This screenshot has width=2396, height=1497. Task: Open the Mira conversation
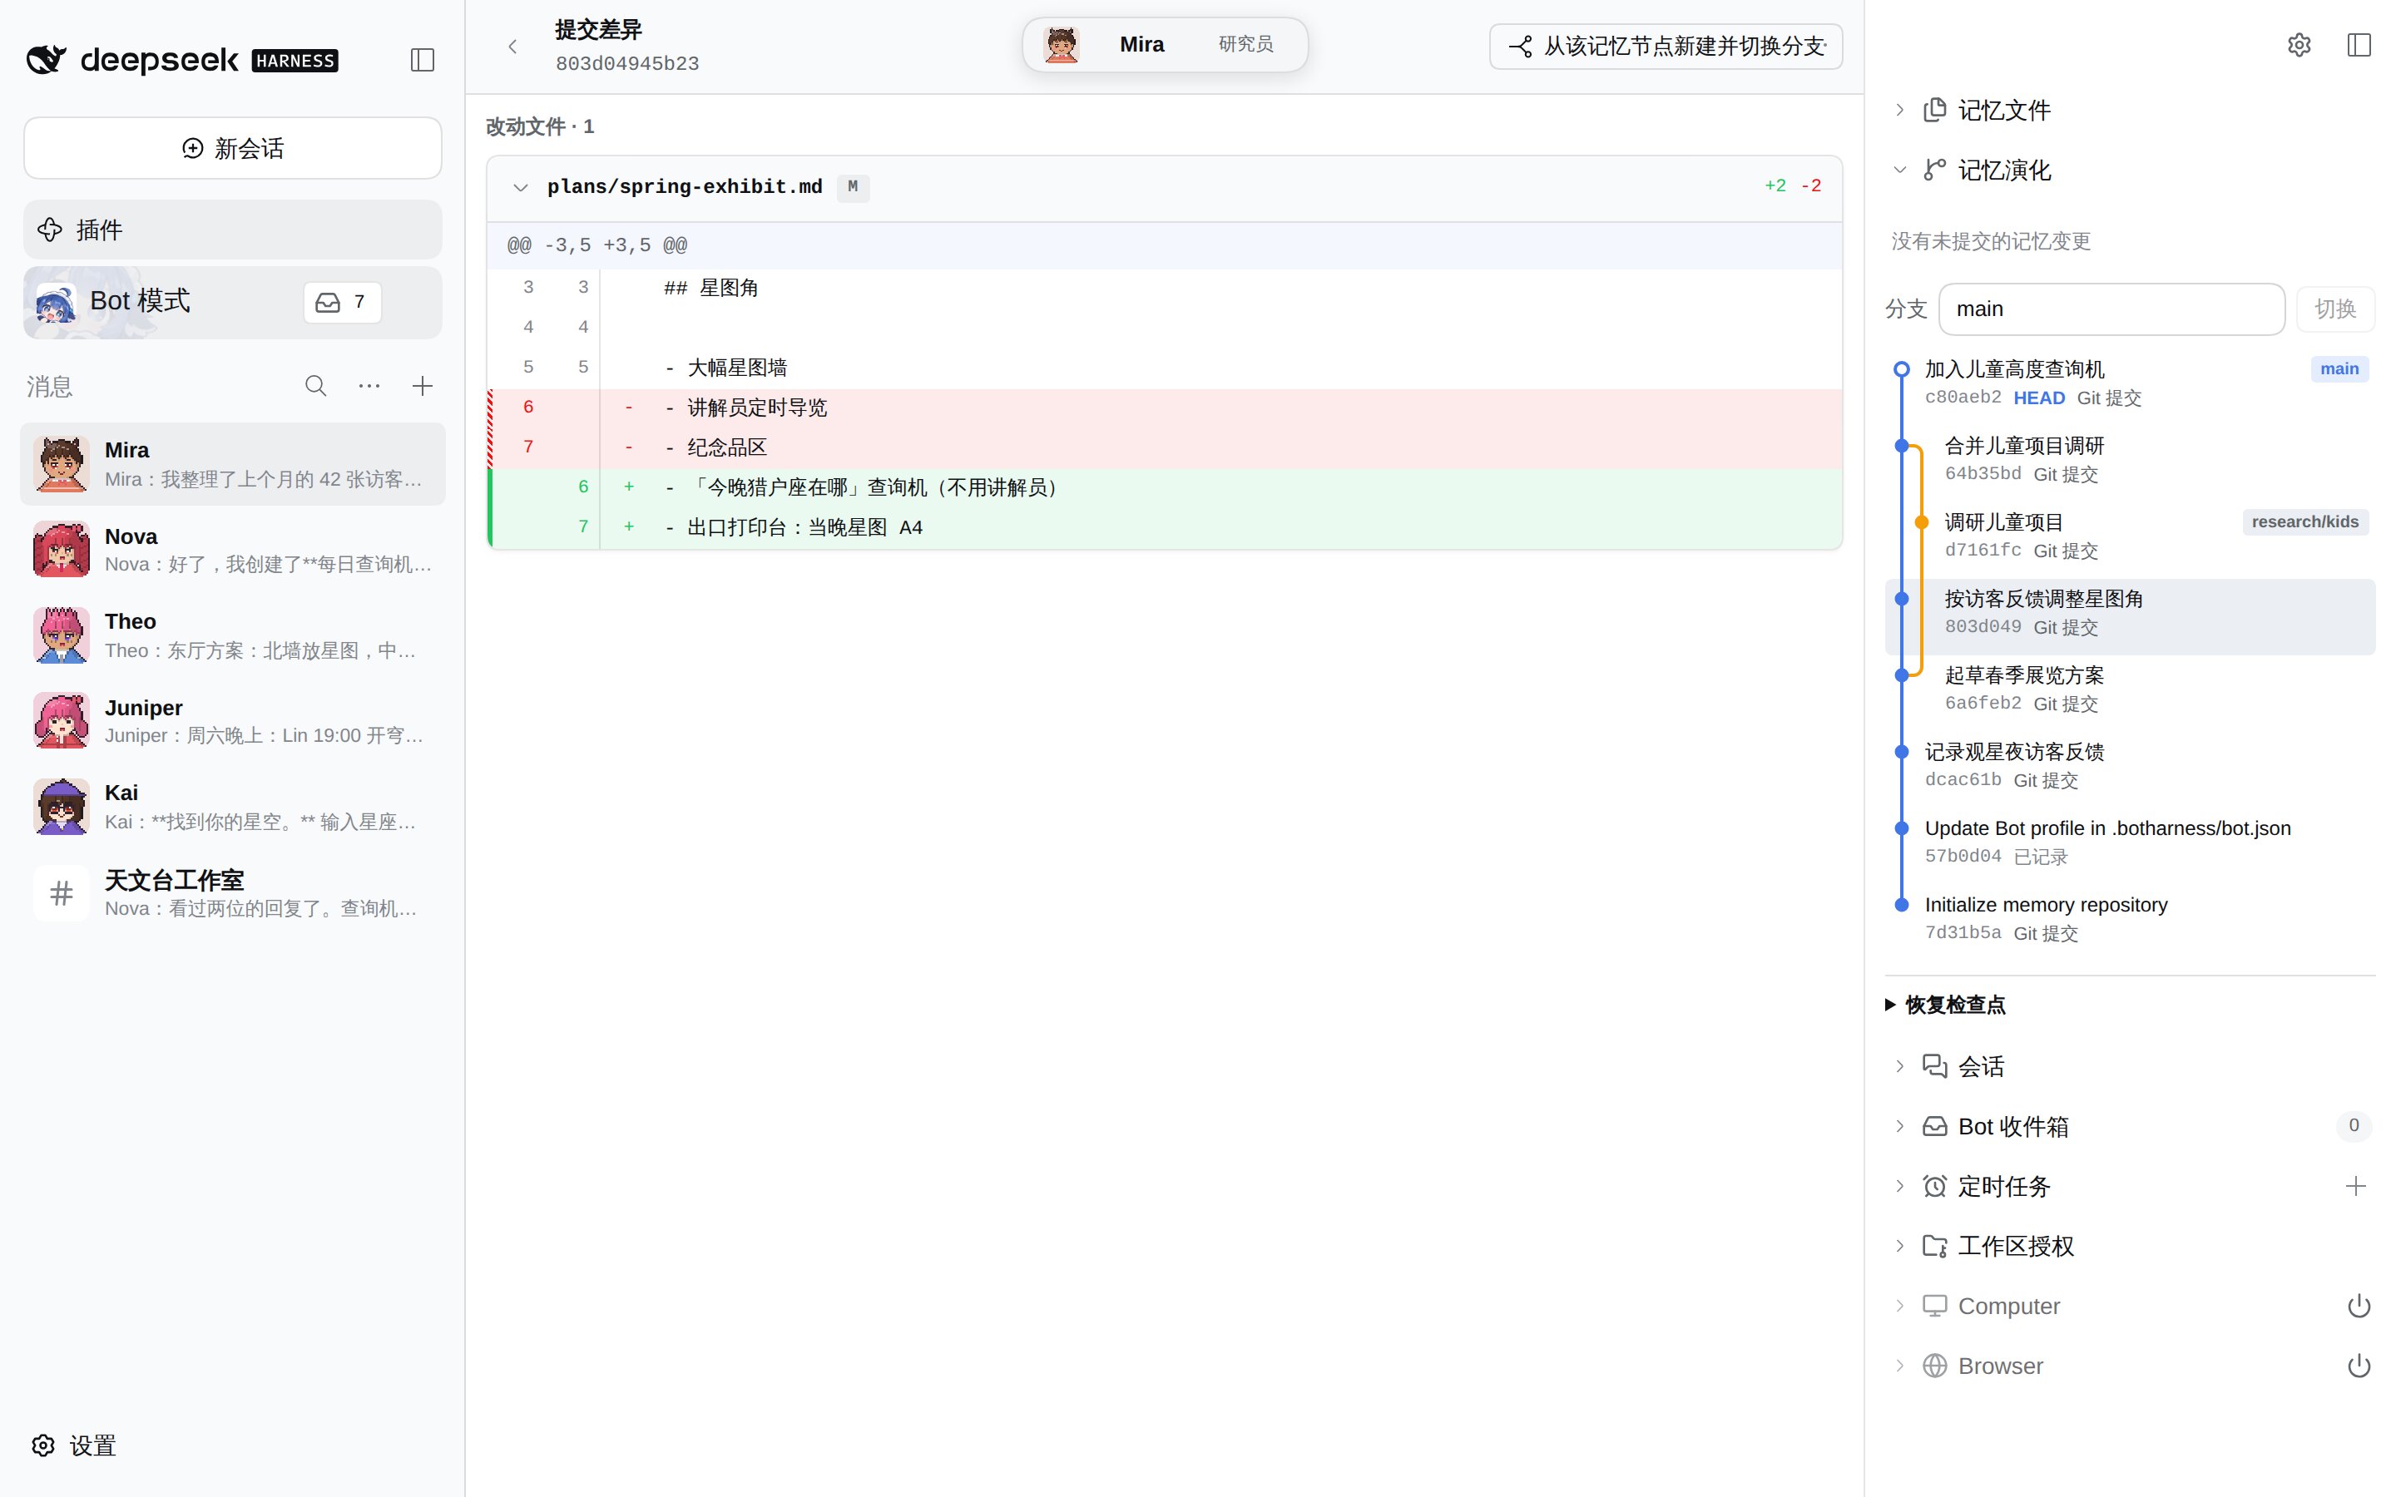point(233,464)
